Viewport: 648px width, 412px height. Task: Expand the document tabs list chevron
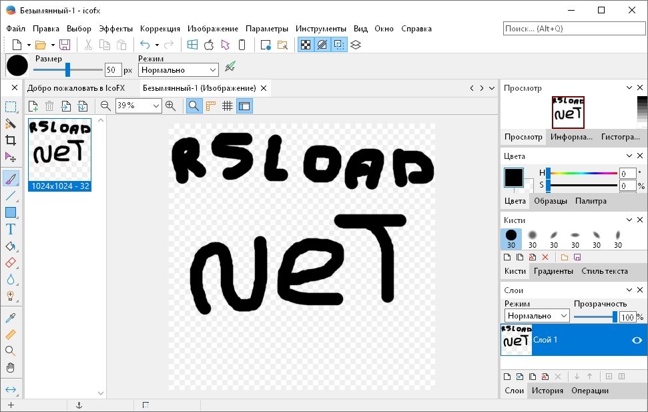pyautogui.click(x=492, y=88)
